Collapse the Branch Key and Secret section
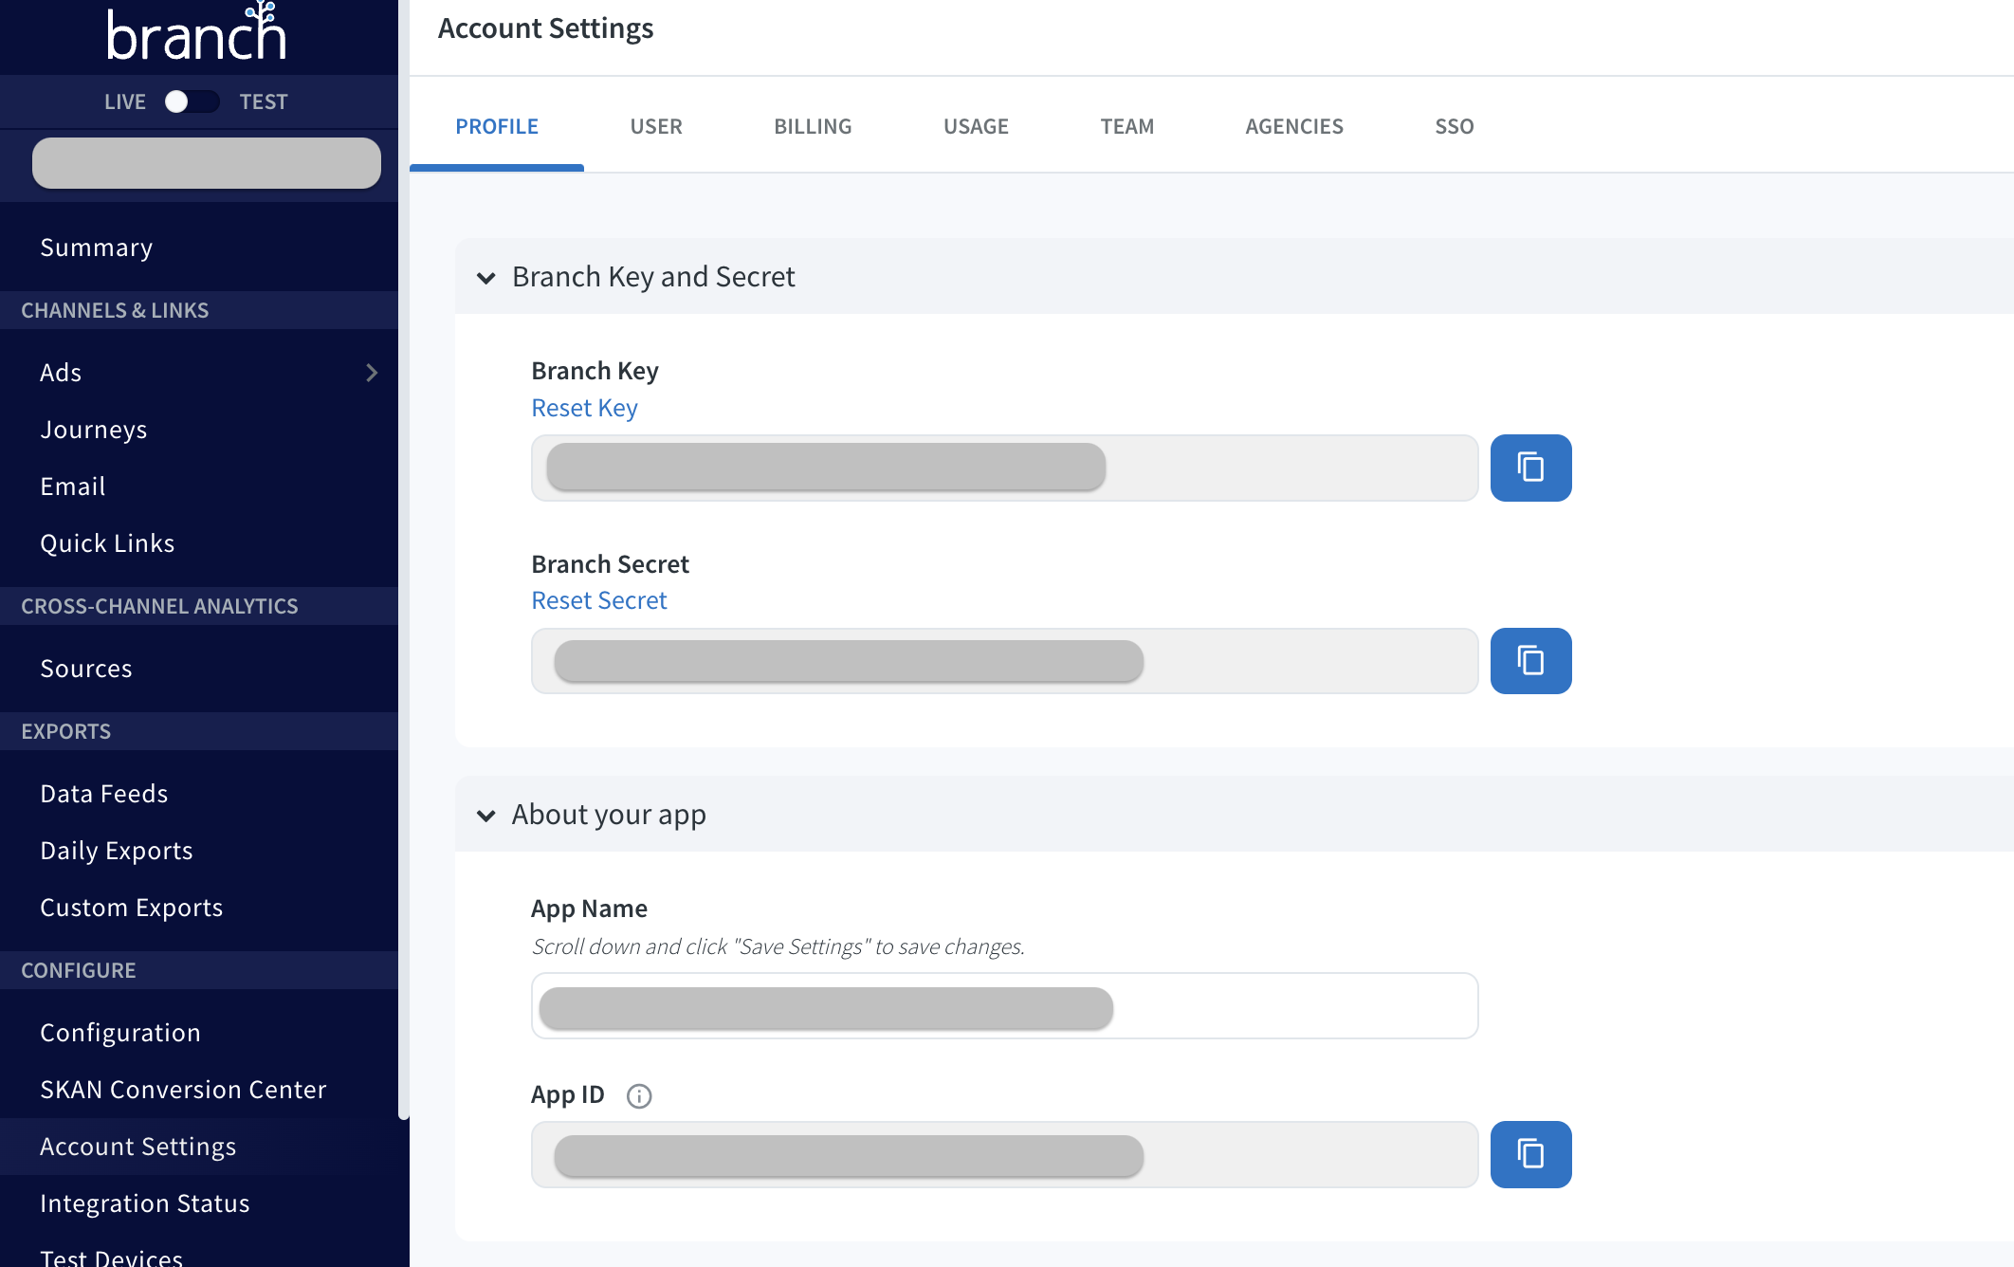This screenshot has height=1267, width=2014. (x=486, y=278)
